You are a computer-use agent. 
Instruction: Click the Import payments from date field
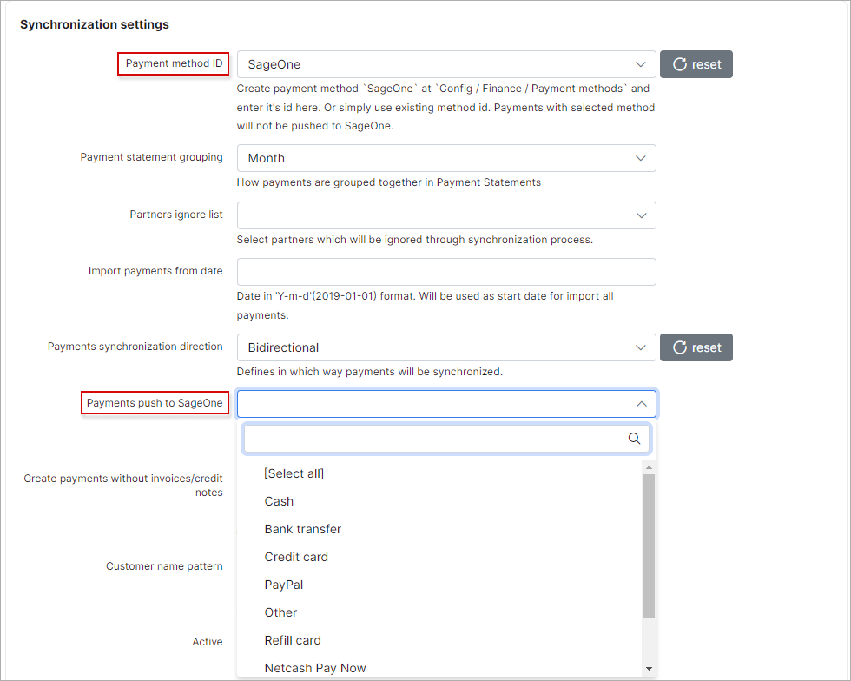click(446, 271)
